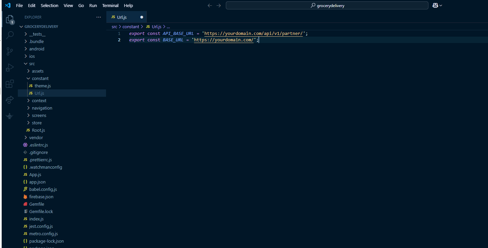This screenshot has width=488, height=248.
Task: Click the .eslintrc.js ESLint icon
Action: (x=25, y=145)
